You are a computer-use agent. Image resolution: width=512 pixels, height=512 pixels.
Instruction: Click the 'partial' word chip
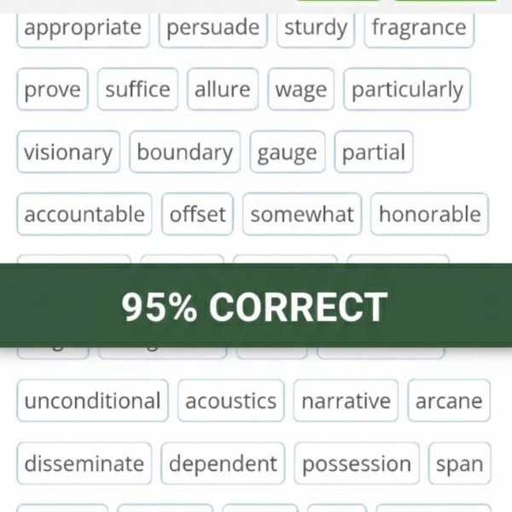(x=374, y=152)
